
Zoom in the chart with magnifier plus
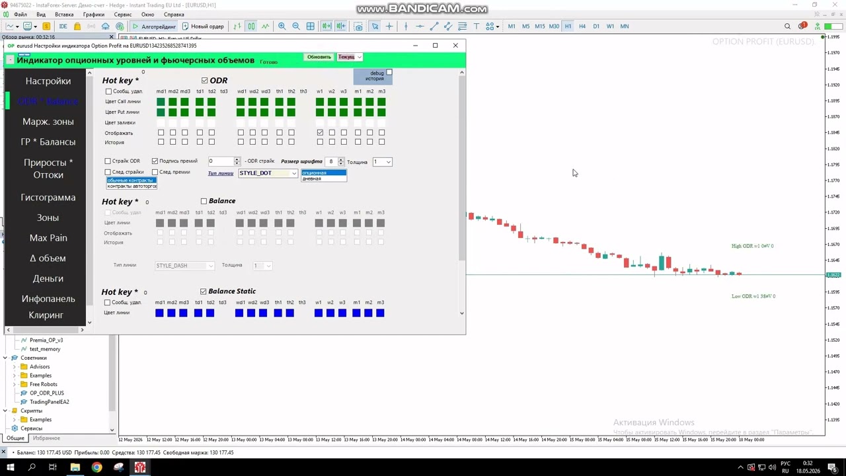click(x=282, y=26)
